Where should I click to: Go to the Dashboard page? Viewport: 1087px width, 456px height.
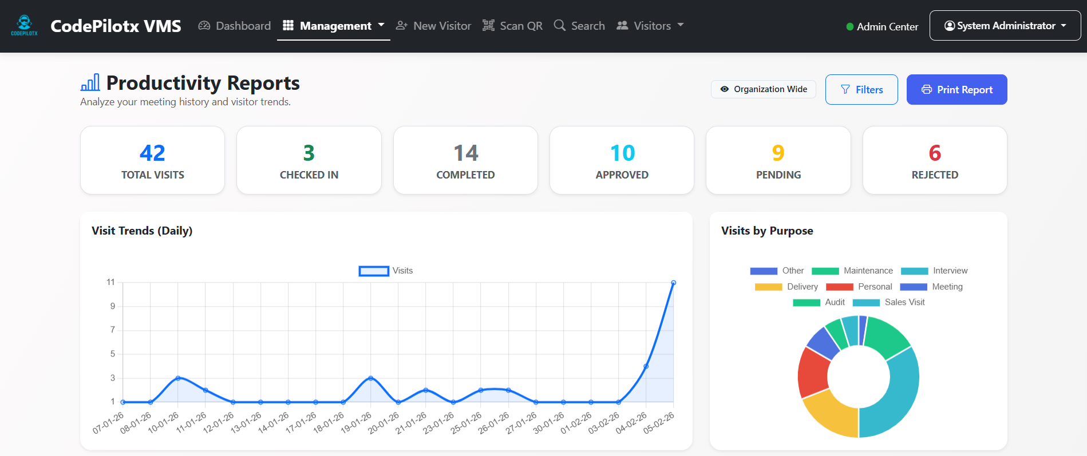coord(235,26)
